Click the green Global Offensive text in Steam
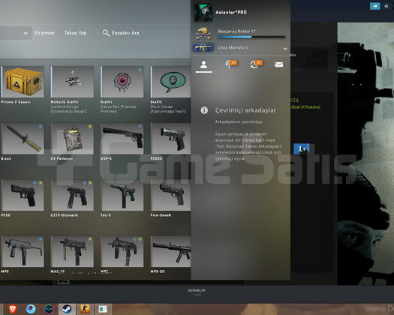 305,107
